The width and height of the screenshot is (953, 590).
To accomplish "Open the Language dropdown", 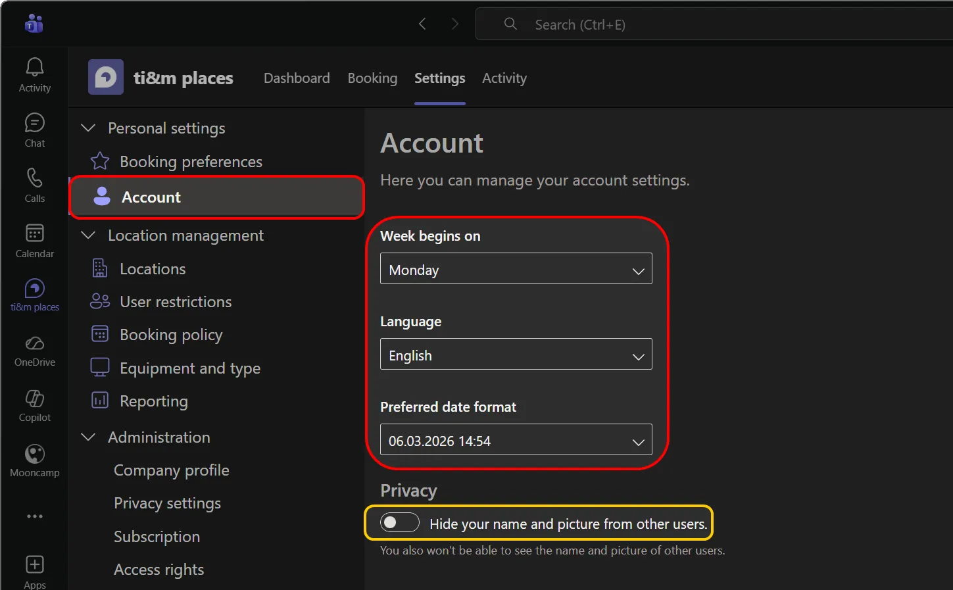I will (x=516, y=354).
